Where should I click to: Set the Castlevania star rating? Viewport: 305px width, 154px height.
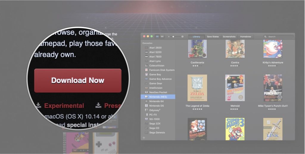pyautogui.click(x=197, y=66)
